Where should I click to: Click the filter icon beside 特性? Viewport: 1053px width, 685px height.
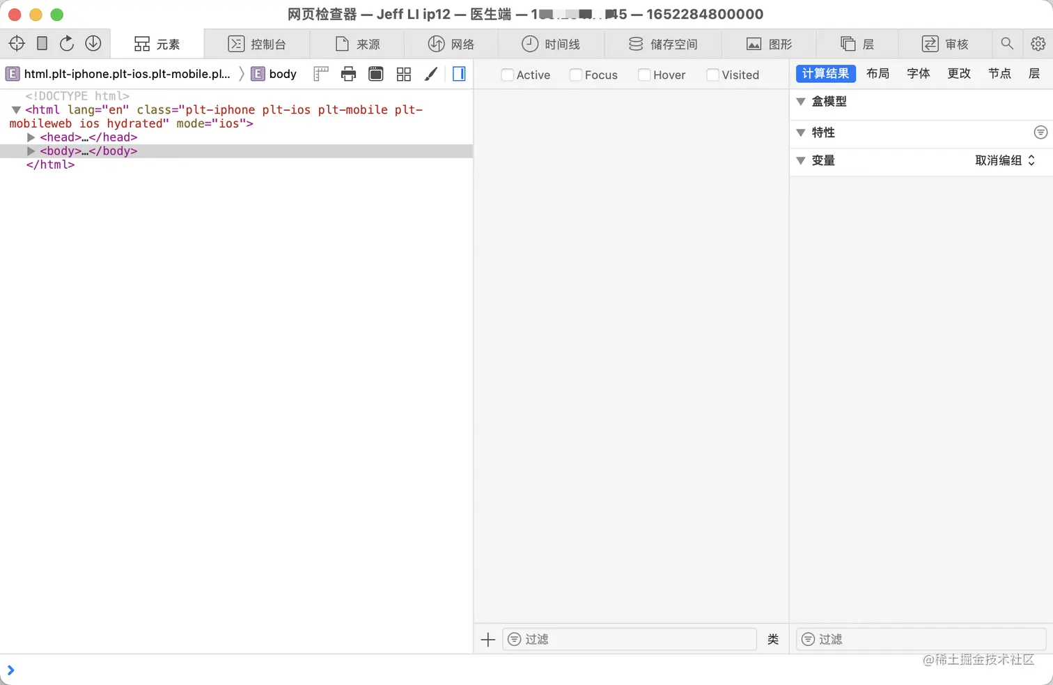click(1040, 132)
